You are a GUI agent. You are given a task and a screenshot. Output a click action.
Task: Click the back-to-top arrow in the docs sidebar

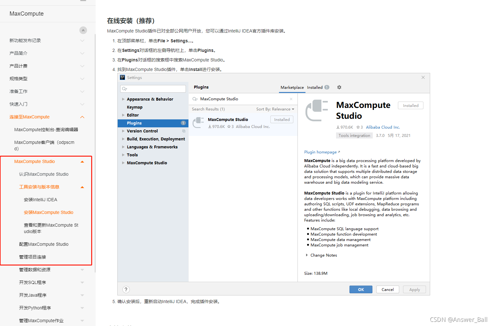(83, 30)
